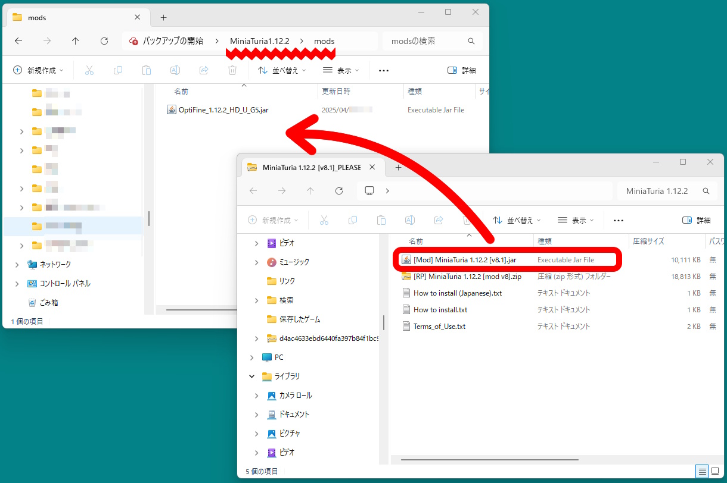Open the three-dots menu in the MiniaTuria window
The height and width of the screenshot is (483, 727).
coord(619,220)
